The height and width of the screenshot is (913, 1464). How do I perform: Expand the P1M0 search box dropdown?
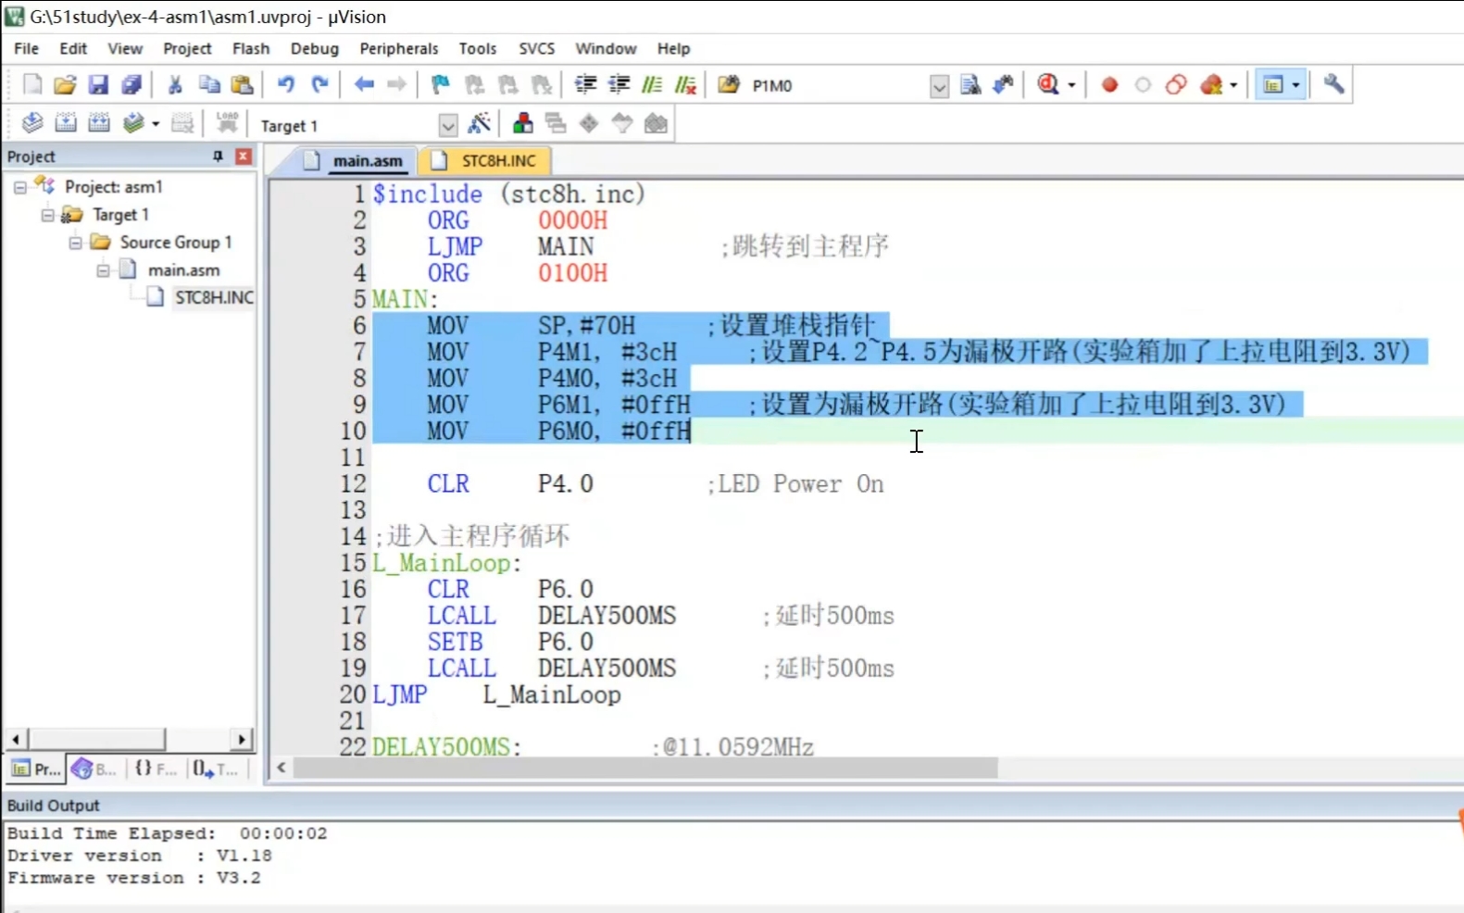click(x=939, y=86)
